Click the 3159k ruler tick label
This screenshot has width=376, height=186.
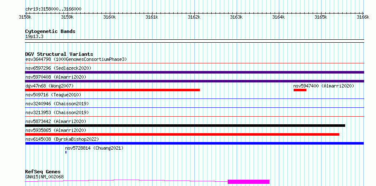point(67,17)
